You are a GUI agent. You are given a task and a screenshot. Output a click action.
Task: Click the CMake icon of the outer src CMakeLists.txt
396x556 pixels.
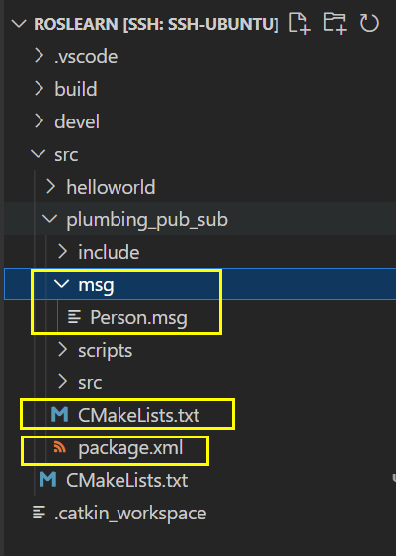[47, 479]
